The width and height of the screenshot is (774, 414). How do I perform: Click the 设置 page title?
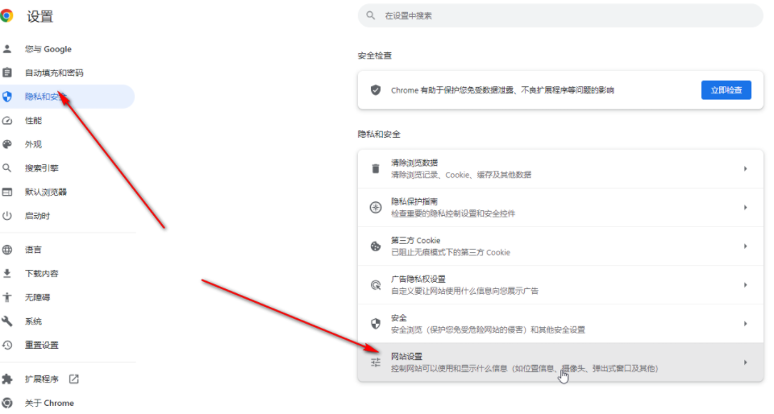[40, 16]
